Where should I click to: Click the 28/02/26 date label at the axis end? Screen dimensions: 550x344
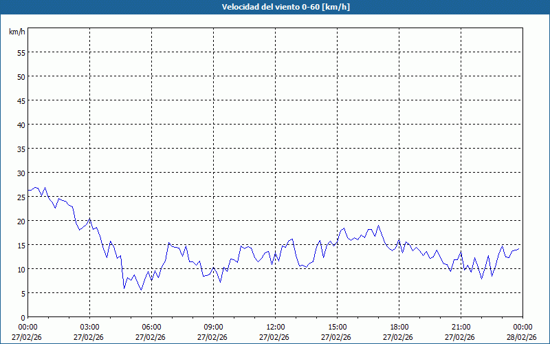(522, 337)
